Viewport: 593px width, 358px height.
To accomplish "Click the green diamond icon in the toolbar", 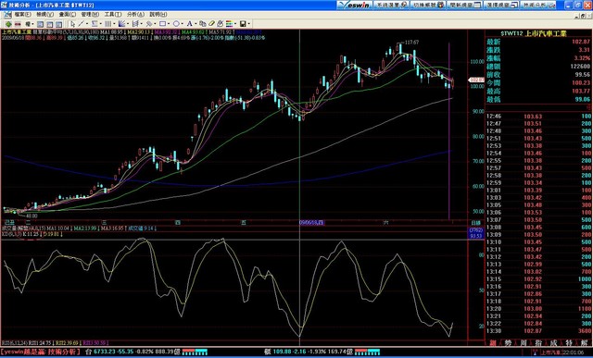I will coord(8,24).
